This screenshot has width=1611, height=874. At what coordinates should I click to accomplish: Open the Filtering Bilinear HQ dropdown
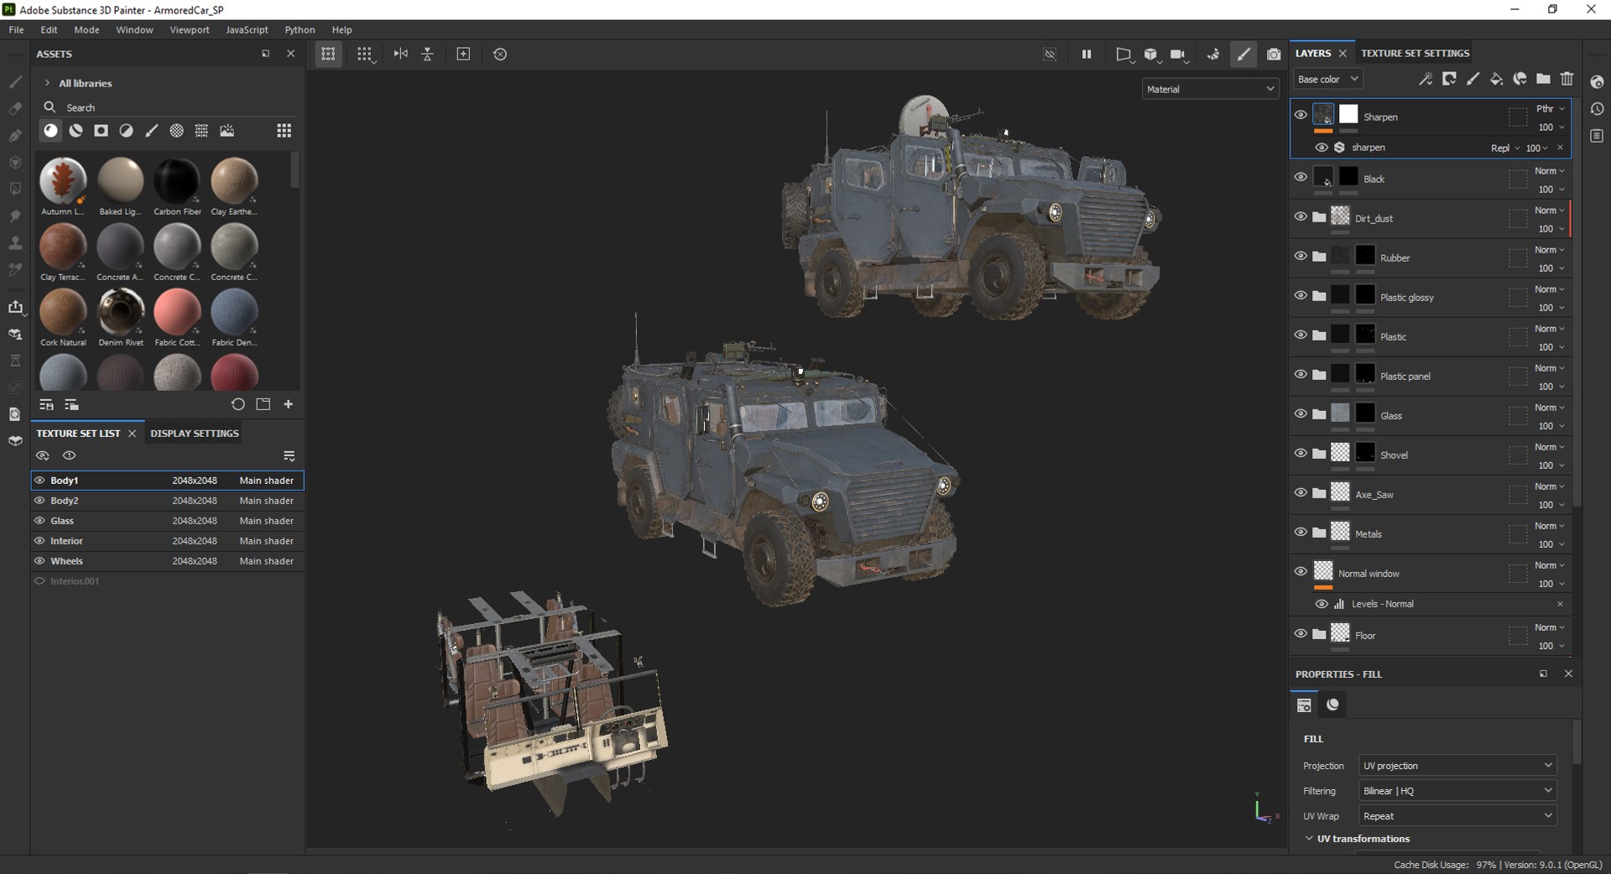click(x=1457, y=791)
